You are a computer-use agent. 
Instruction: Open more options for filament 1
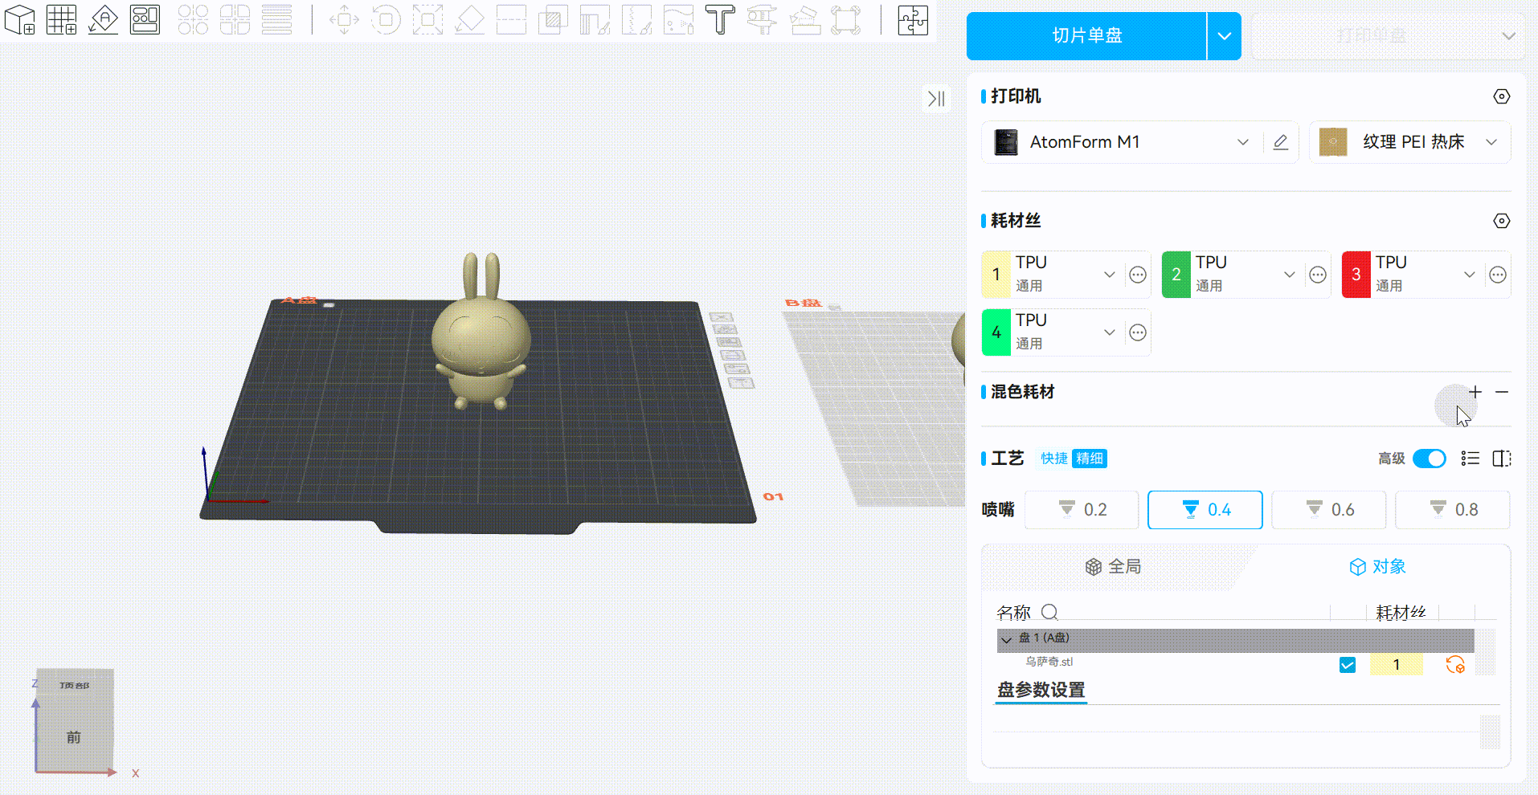click(x=1138, y=275)
